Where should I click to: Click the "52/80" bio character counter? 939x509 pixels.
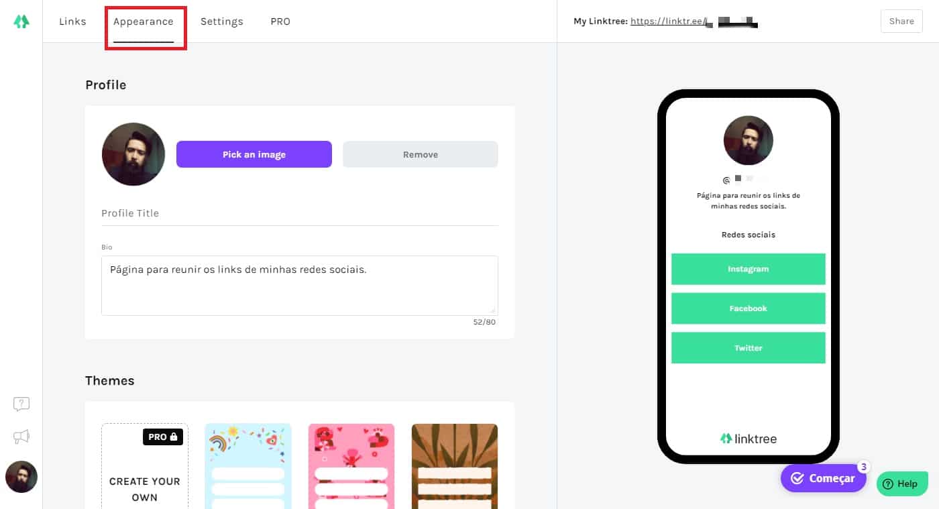coord(484,323)
